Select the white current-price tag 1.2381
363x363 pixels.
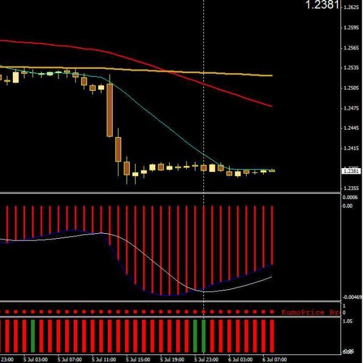[x=351, y=171]
